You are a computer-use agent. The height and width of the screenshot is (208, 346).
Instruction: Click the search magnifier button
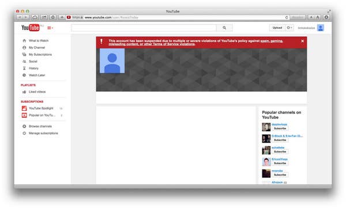pos(224,28)
